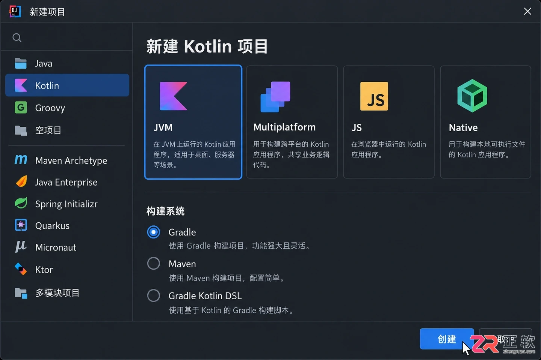The image size is (541, 360).
Task: Select the Spring Initializr leaf icon
Action: coord(21,203)
